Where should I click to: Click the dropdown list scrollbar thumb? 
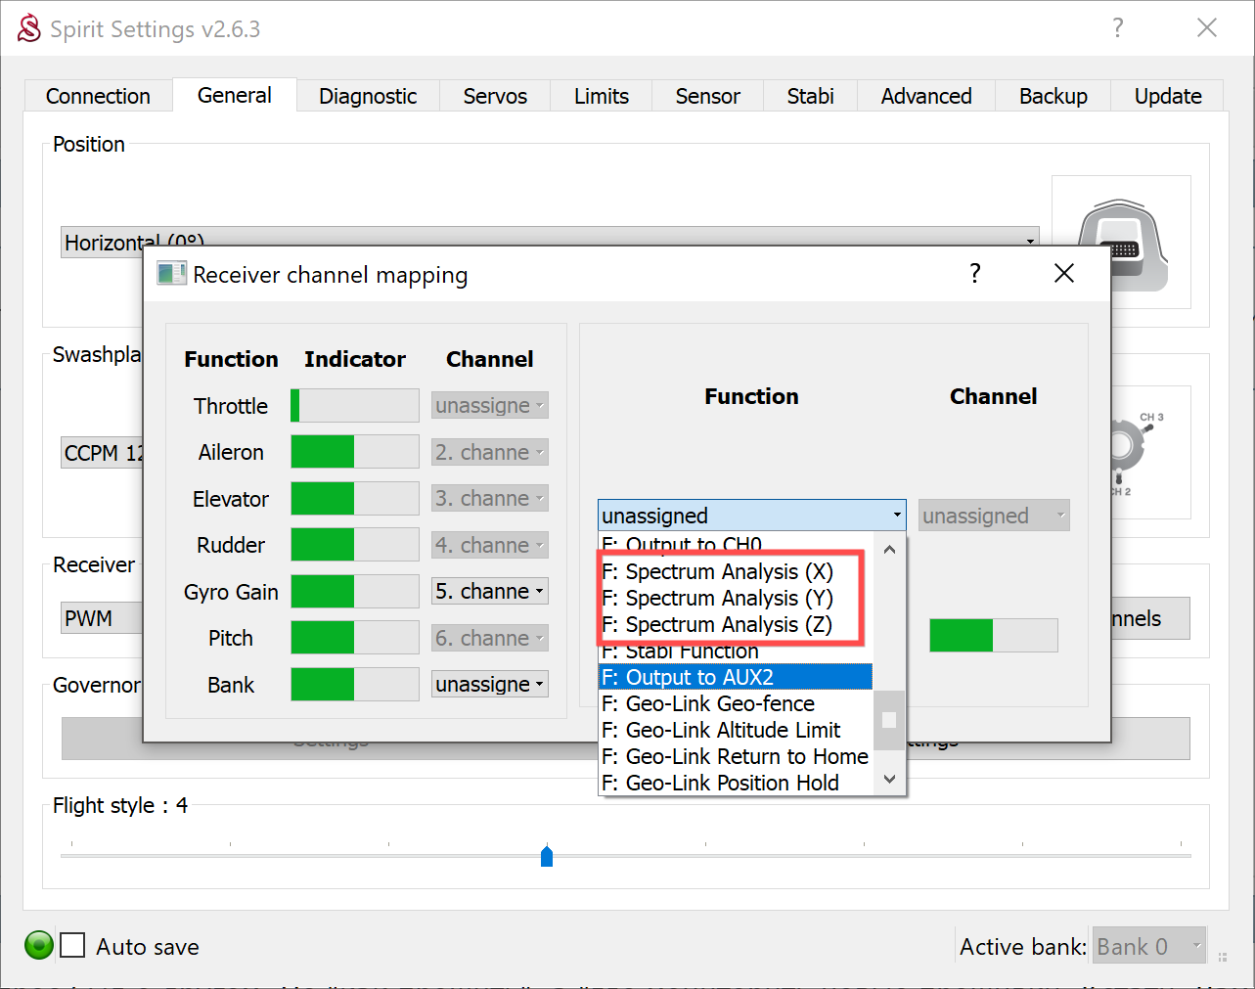[889, 720]
